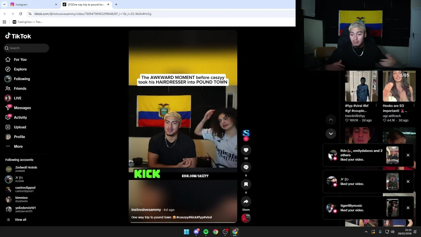Open Discord from the taskbar
Image resolution: width=421 pixels, height=237 pixels.
196,232
